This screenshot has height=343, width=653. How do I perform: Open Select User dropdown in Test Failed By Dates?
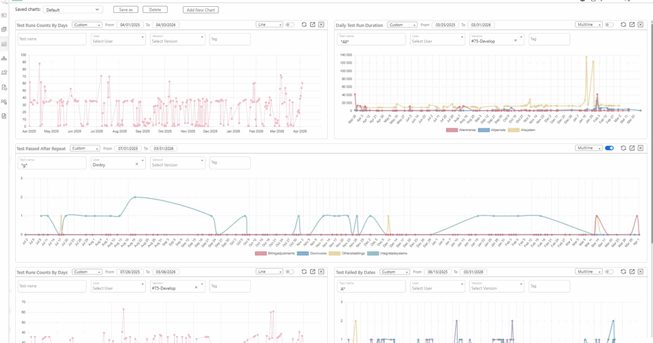pos(437,286)
